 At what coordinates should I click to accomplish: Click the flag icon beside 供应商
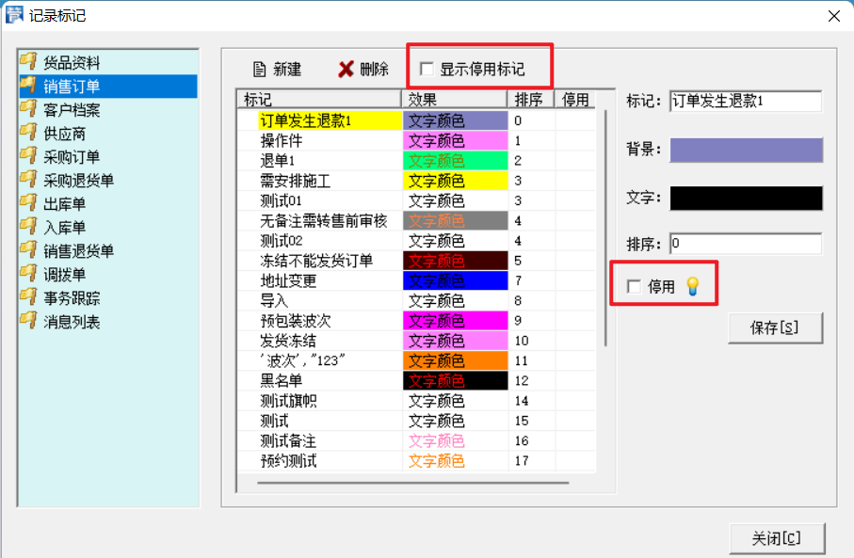pyautogui.click(x=28, y=133)
